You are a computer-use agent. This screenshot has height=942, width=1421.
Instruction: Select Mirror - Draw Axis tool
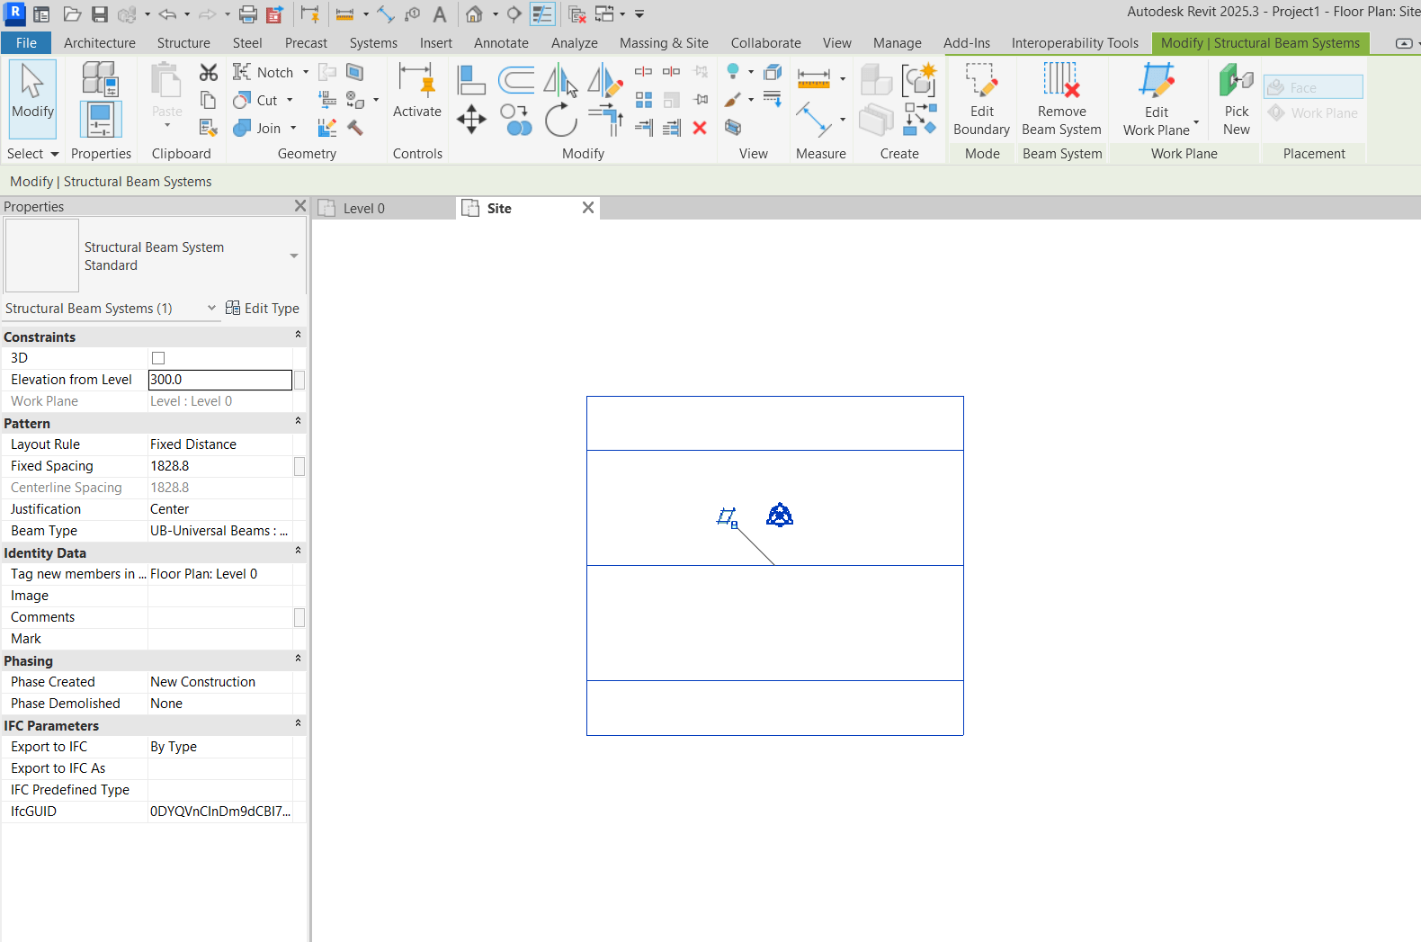604,80
